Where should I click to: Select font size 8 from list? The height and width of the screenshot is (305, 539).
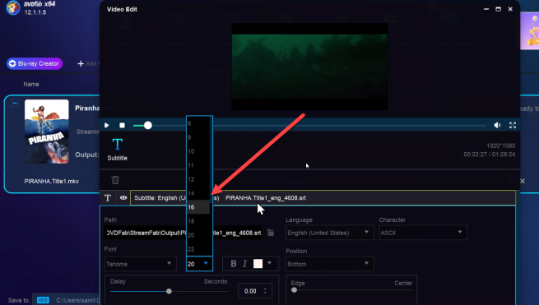click(198, 123)
